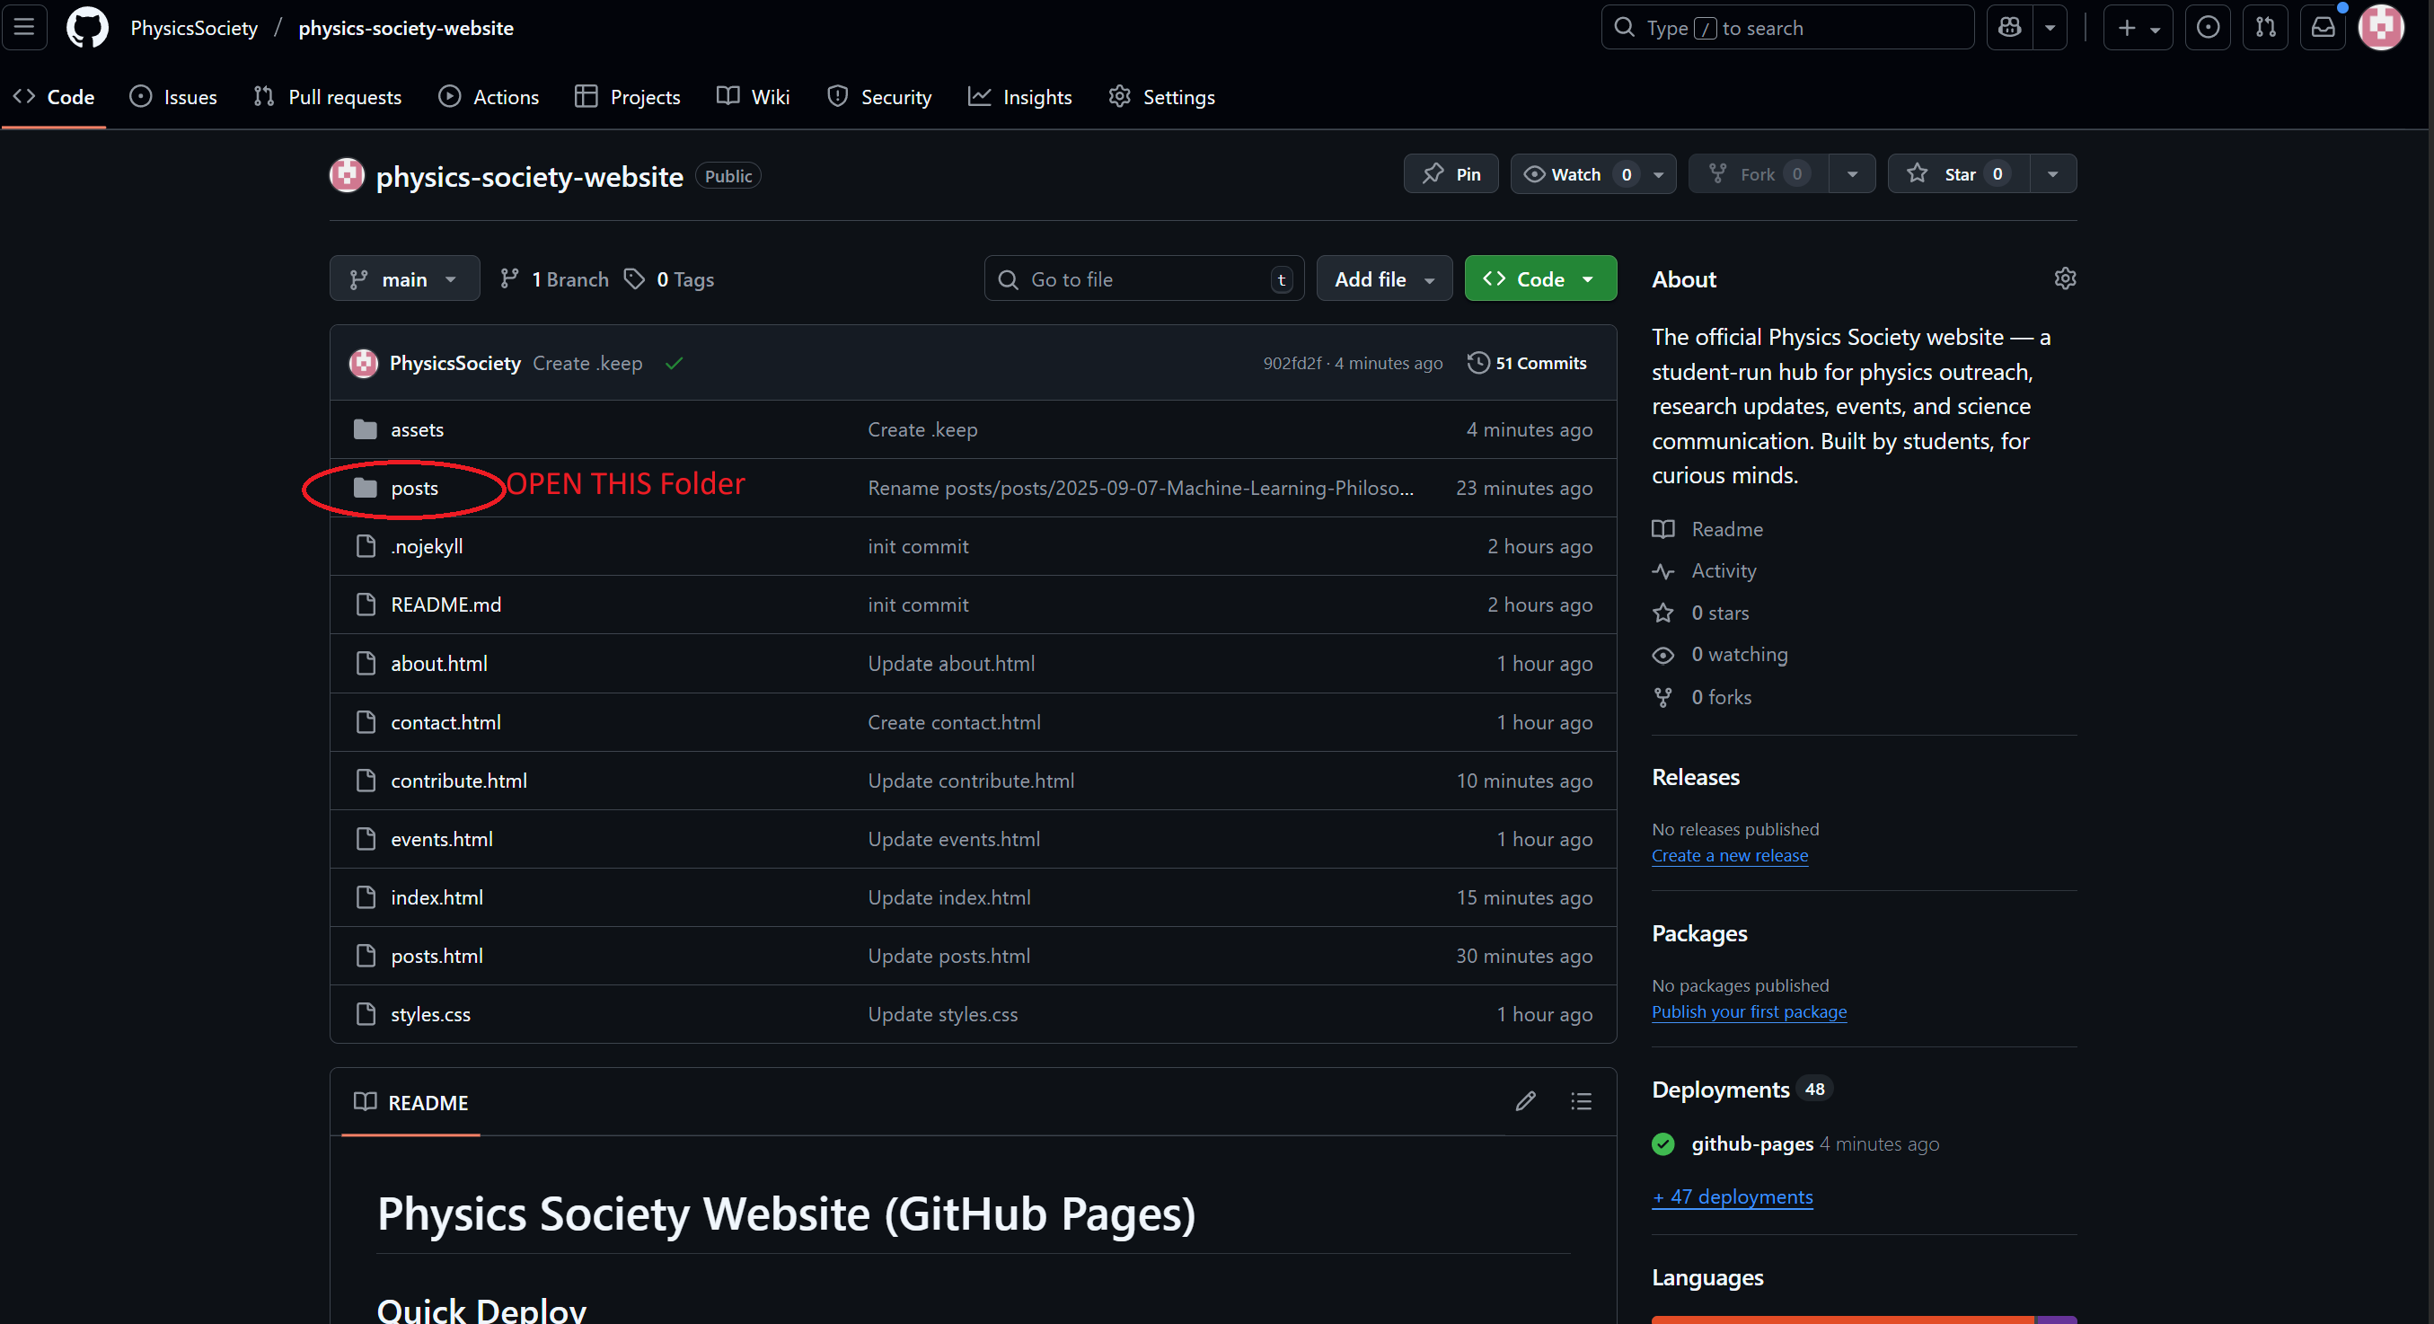The image size is (2434, 1324).
Task: Open the circled posts folder
Action: (x=414, y=488)
